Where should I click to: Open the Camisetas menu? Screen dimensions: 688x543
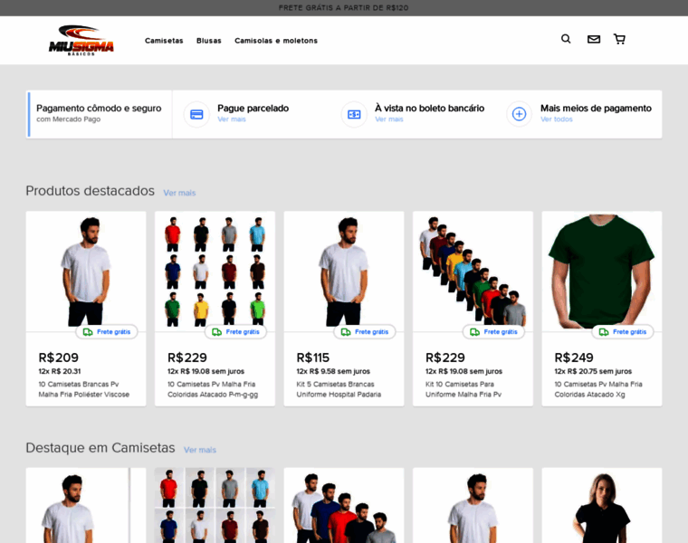click(x=164, y=41)
